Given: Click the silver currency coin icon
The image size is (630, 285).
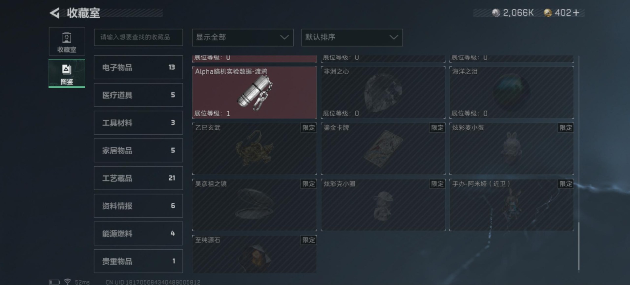Looking at the screenshot, I should (x=496, y=13).
